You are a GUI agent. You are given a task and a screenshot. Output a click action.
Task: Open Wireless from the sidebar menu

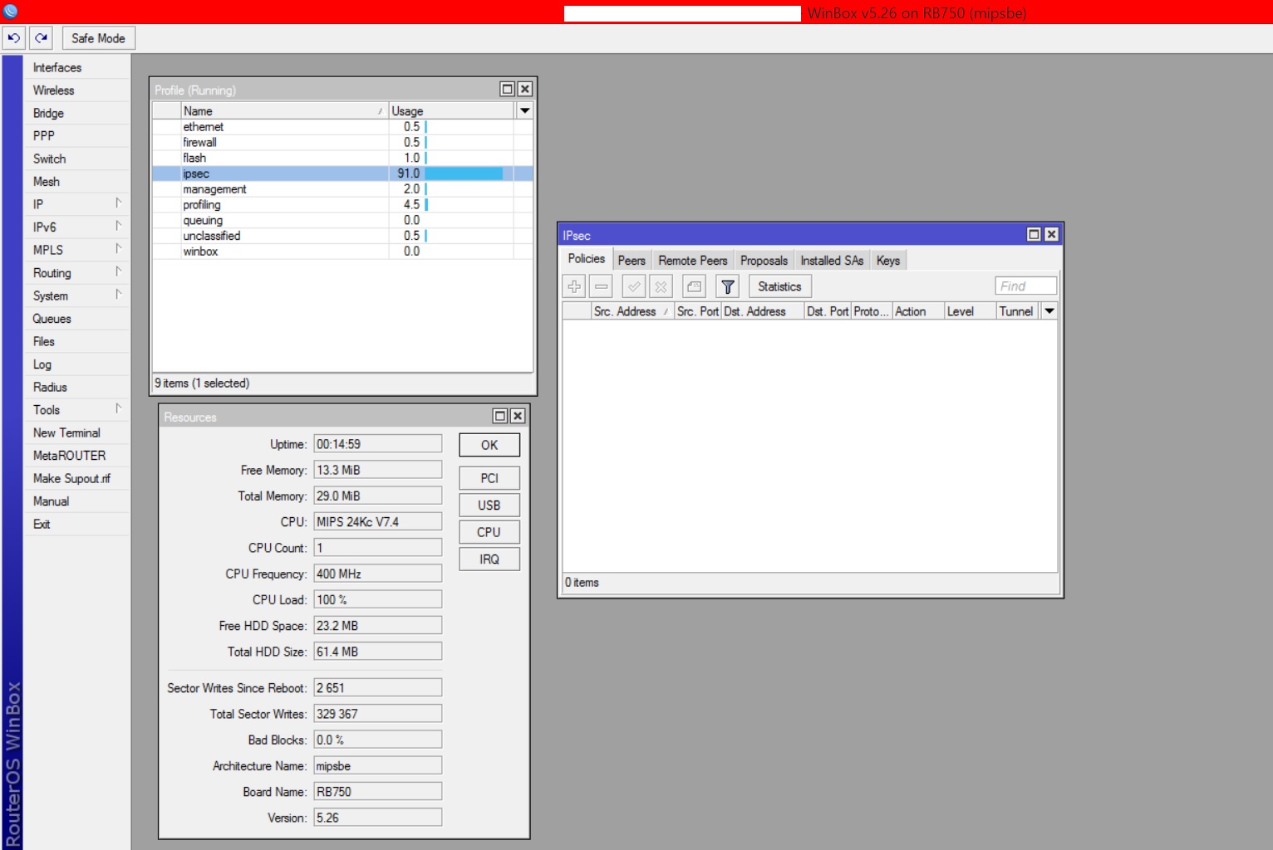[76, 90]
